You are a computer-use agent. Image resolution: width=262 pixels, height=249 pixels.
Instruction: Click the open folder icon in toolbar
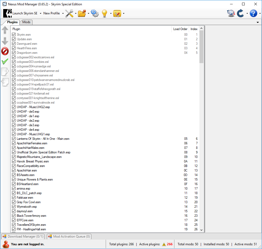82,13
